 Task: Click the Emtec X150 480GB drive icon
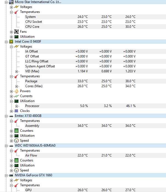[x=11, y=116]
